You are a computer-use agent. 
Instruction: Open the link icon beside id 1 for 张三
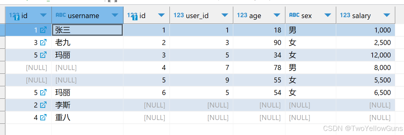click(x=43, y=30)
